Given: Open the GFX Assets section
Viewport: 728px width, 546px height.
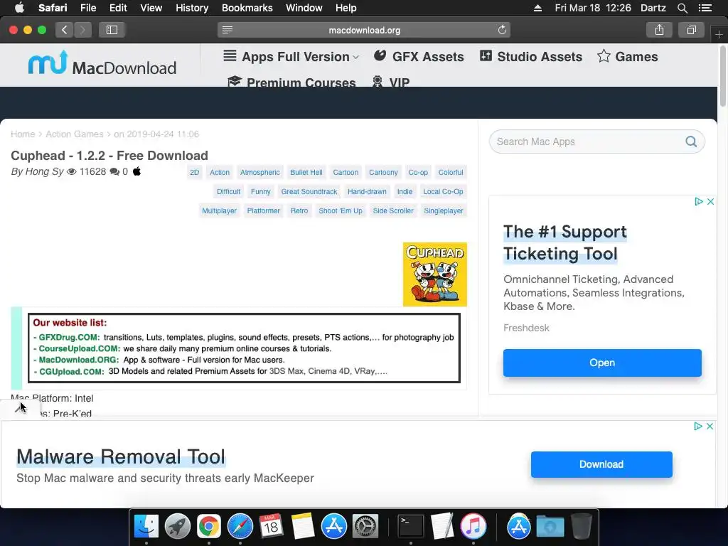Looking at the screenshot, I should click(x=419, y=57).
